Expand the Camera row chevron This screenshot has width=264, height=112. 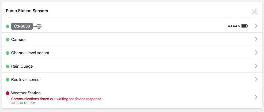point(256,39)
